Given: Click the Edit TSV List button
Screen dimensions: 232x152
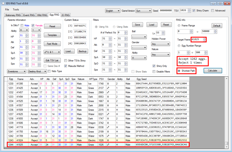Looking at the screenshot, I should click(52, 60).
